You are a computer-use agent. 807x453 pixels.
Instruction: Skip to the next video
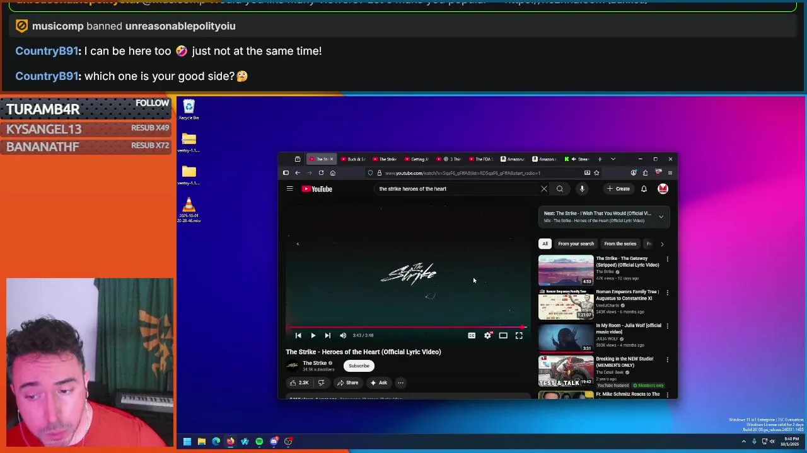coord(327,335)
